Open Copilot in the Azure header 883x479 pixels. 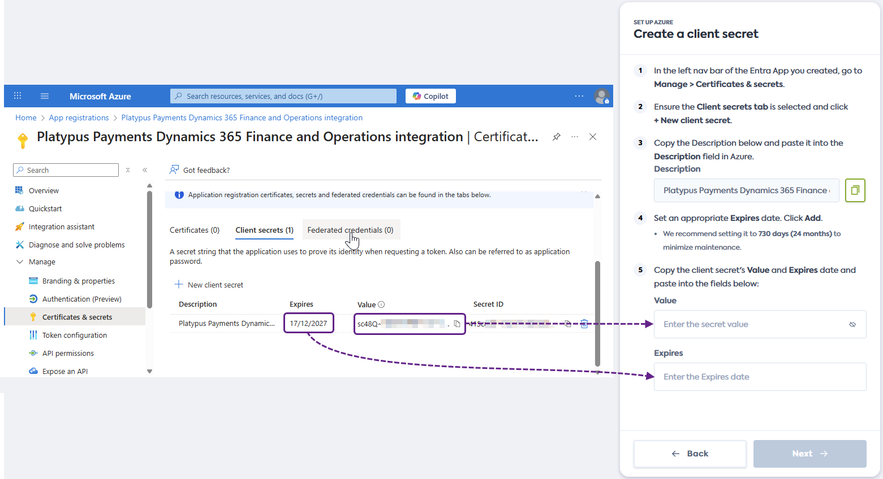[x=430, y=96]
